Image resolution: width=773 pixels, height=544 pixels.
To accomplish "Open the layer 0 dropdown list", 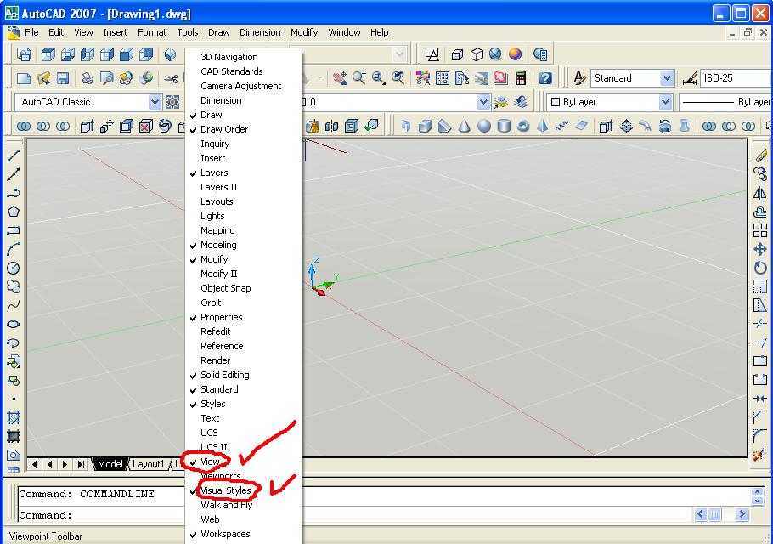I will 483,102.
